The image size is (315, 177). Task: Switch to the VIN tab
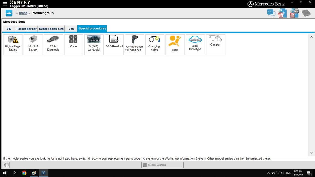(x=9, y=29)
